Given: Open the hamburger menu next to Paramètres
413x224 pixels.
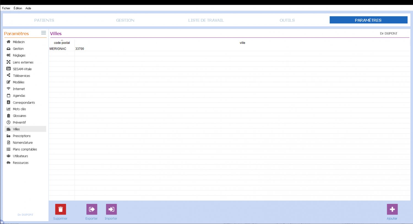Looking at the screenshot, I should coord(44,33).
